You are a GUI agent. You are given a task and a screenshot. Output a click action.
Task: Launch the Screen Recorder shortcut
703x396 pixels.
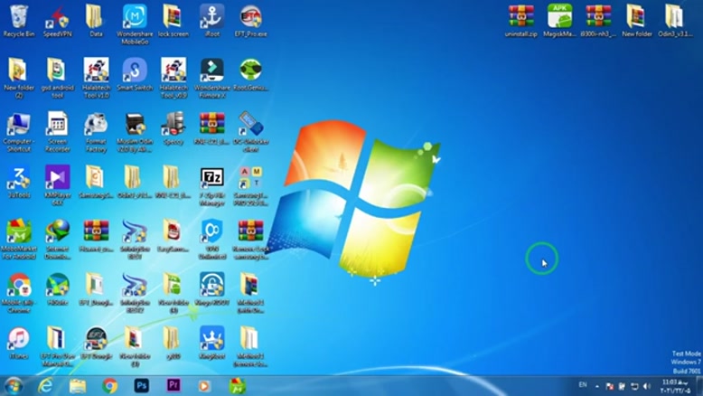point(58,132)
